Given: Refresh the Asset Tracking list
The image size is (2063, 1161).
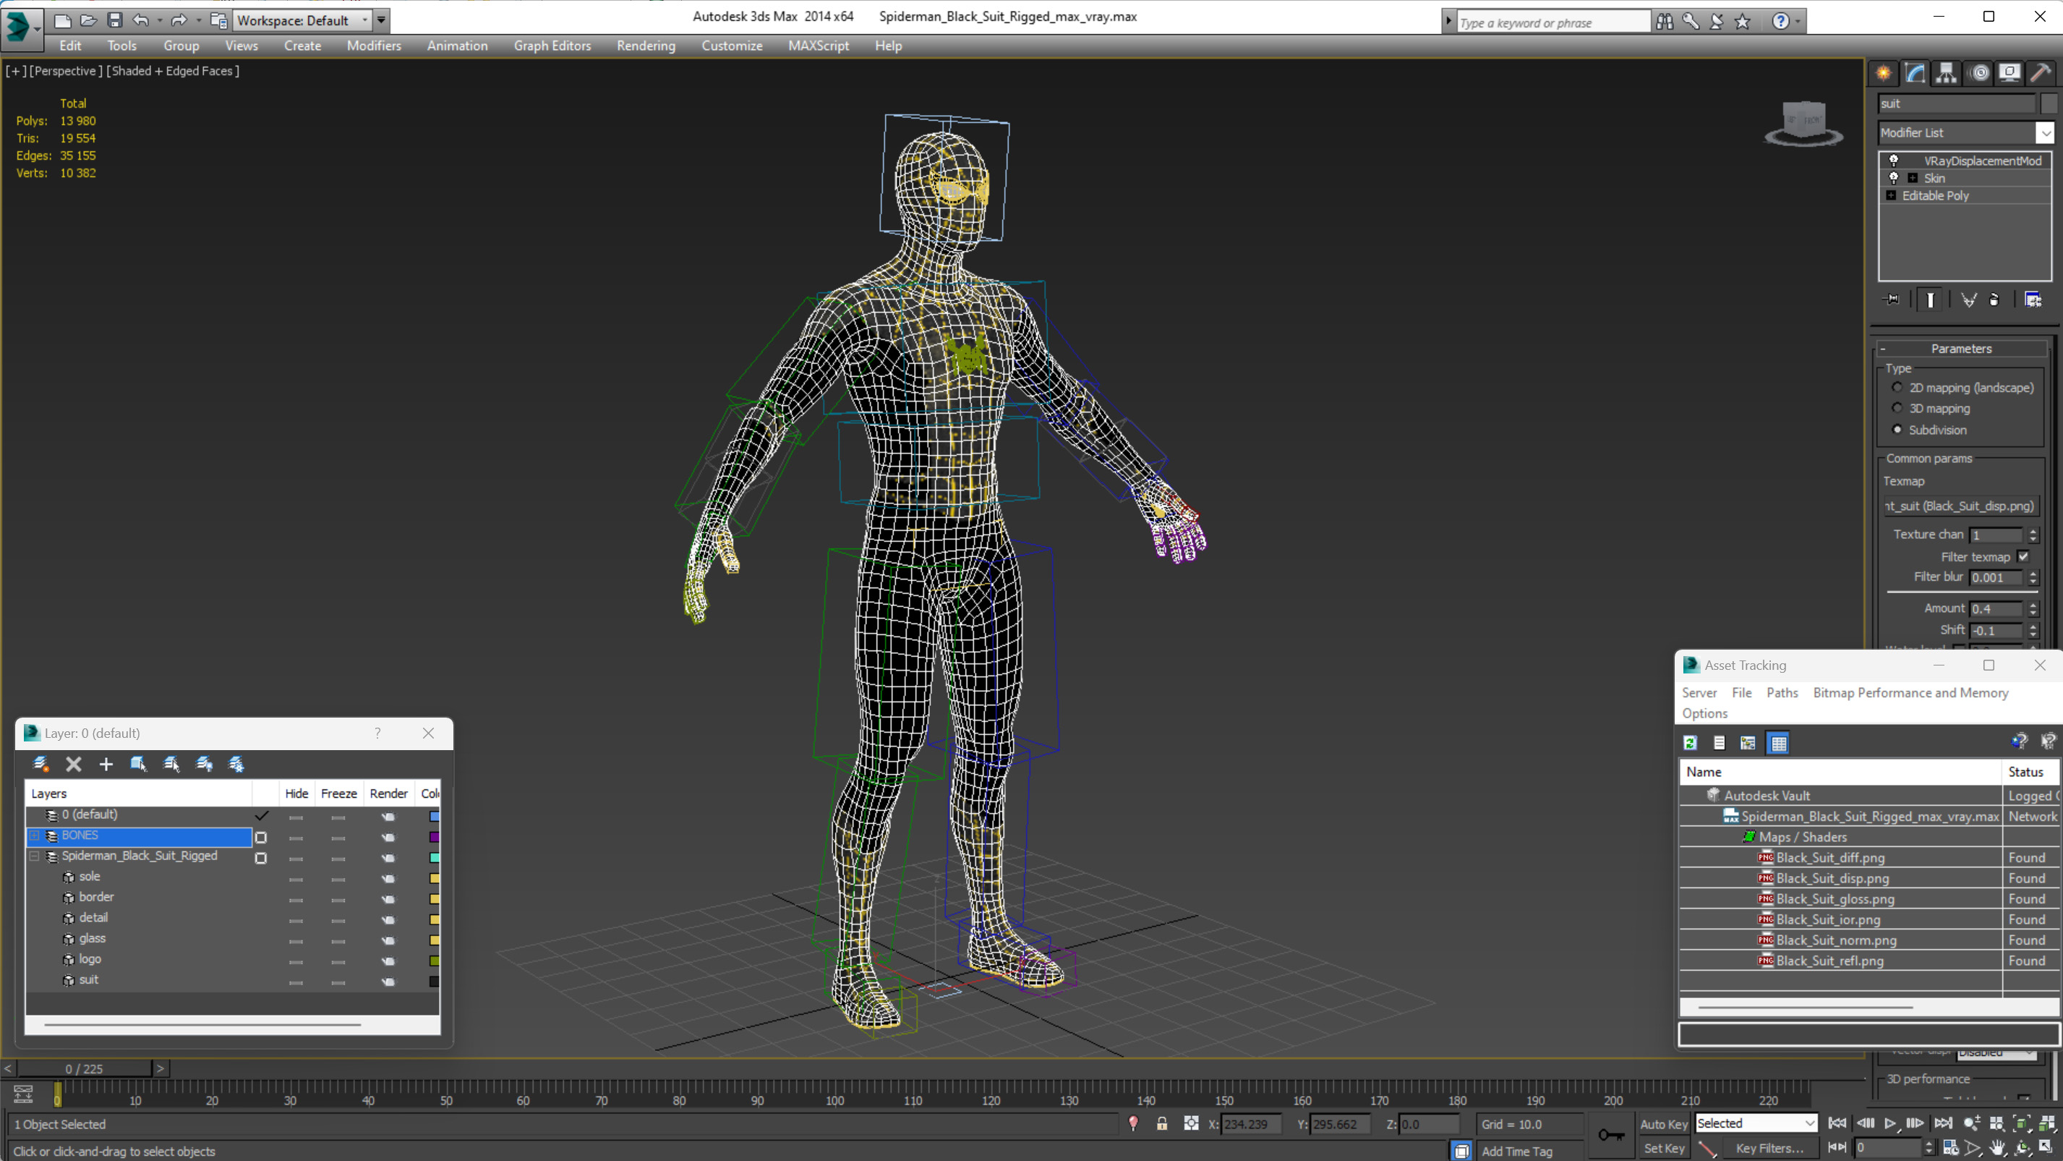Looking at the screenshot, I should [1690, 743].
